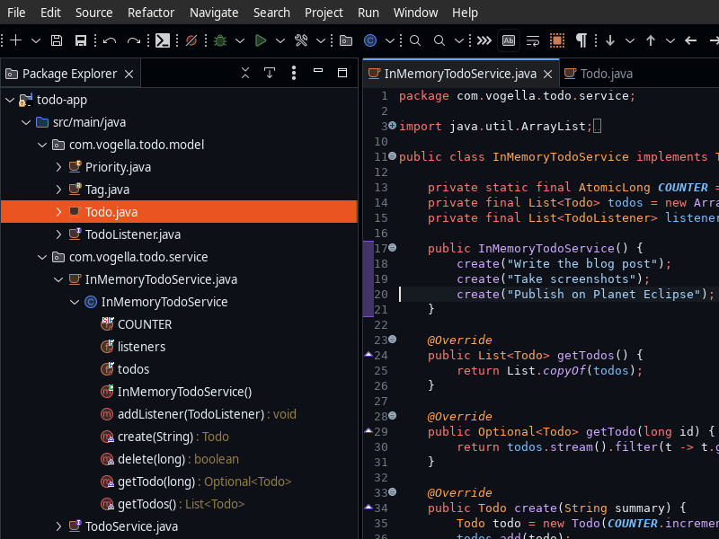The height and width of the screenshot is (539, 719).
Task: Toggle Link with Editor in the Package Explorer
Action: 270,73
